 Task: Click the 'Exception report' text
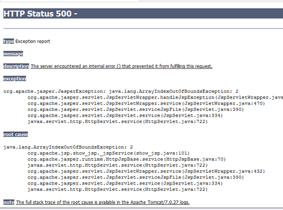pyautogui.click(x=33, y=41)
